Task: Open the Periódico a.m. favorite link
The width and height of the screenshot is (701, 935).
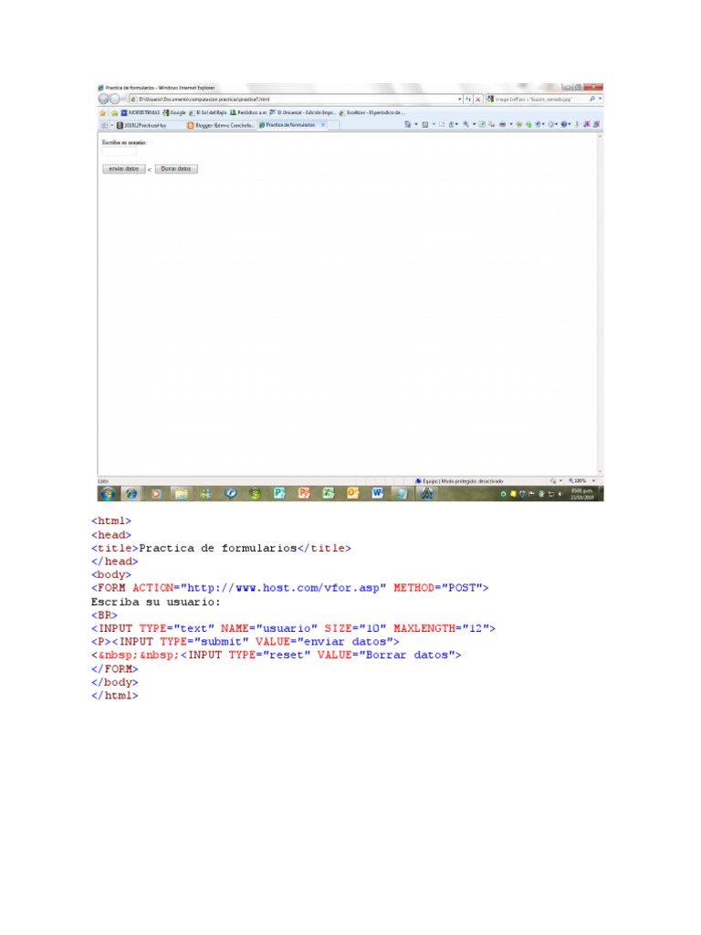Action: pos(248,112)
